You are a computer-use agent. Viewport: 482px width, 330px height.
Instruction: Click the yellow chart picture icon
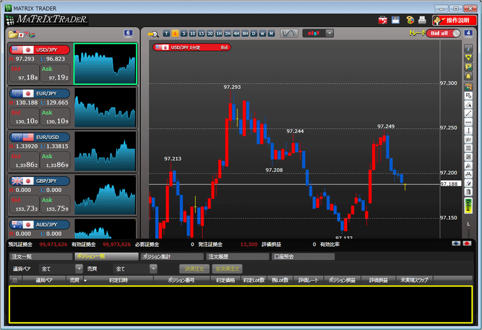pos(468,67)
